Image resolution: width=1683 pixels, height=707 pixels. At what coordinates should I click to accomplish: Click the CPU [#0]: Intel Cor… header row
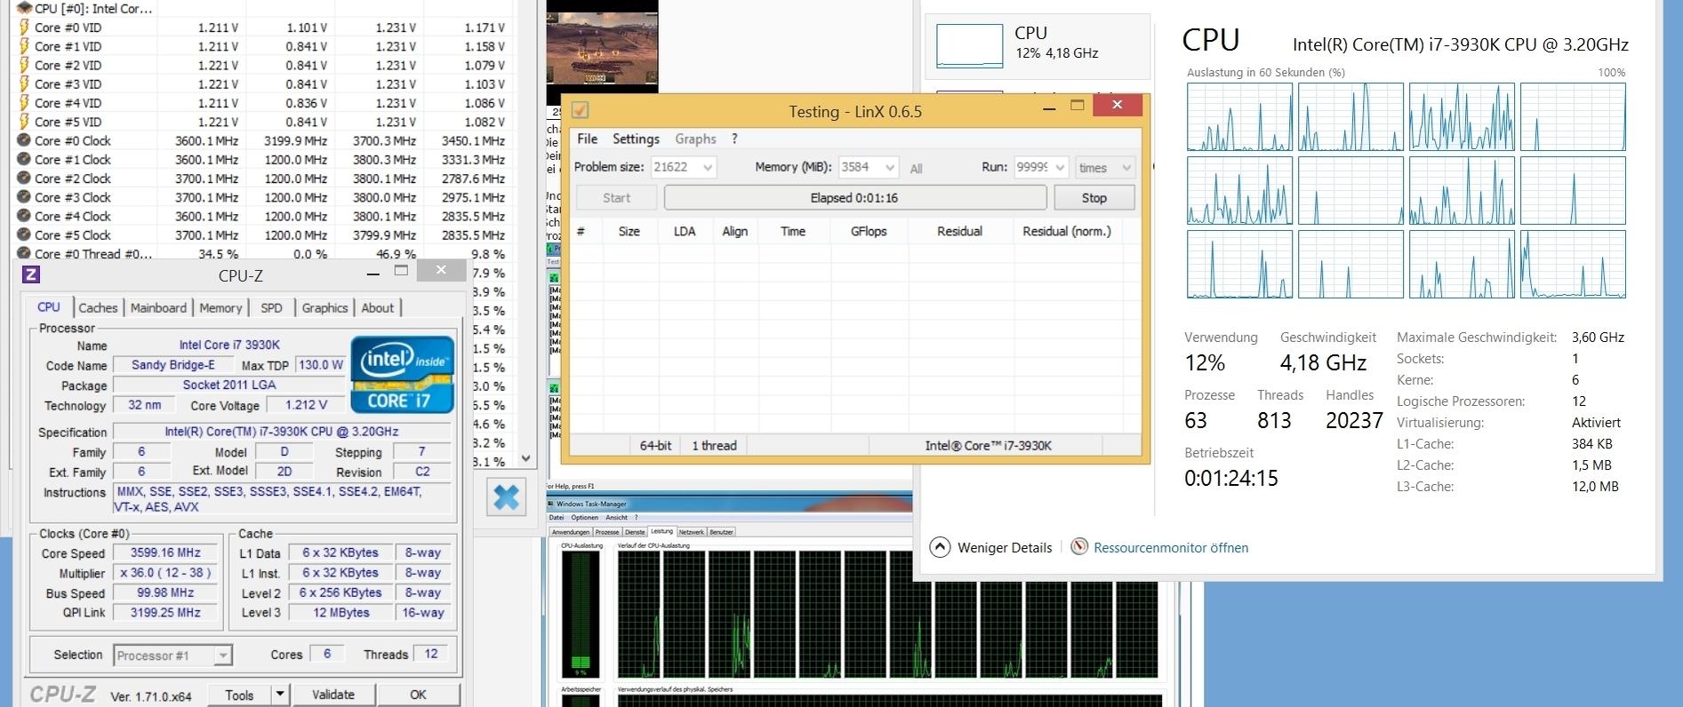[x=262, y=8]
